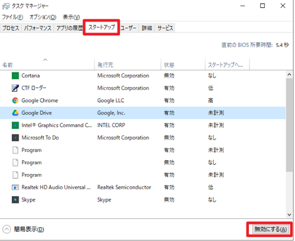The width and height of the screenshot is (295, 241).
Task: Select the Skype row name
Action: 29,200
